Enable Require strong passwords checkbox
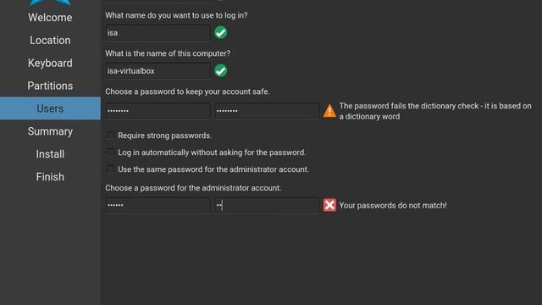 [111, 136]
